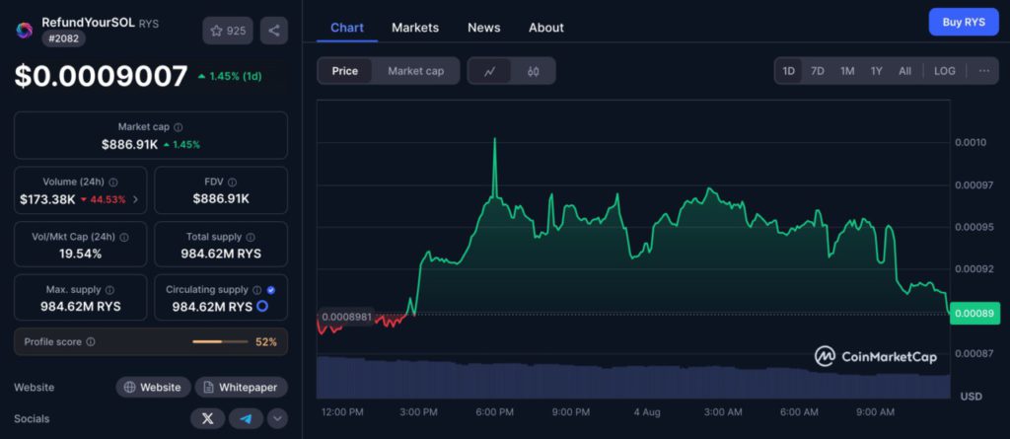
Task: Click the Market cap info icon
Action: pyautogui.click(x=178, y=127)
